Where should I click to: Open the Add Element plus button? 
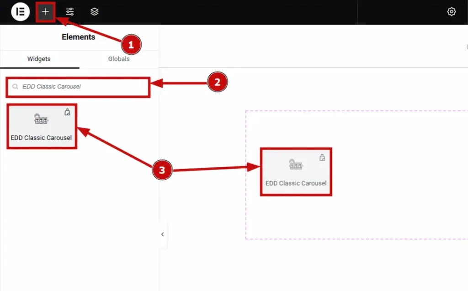(x=45, y=12)
